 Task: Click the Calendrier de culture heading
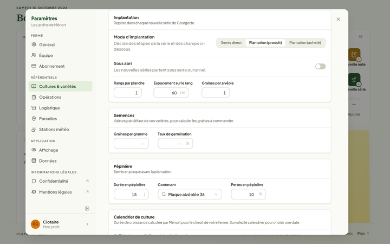(134, 217)
